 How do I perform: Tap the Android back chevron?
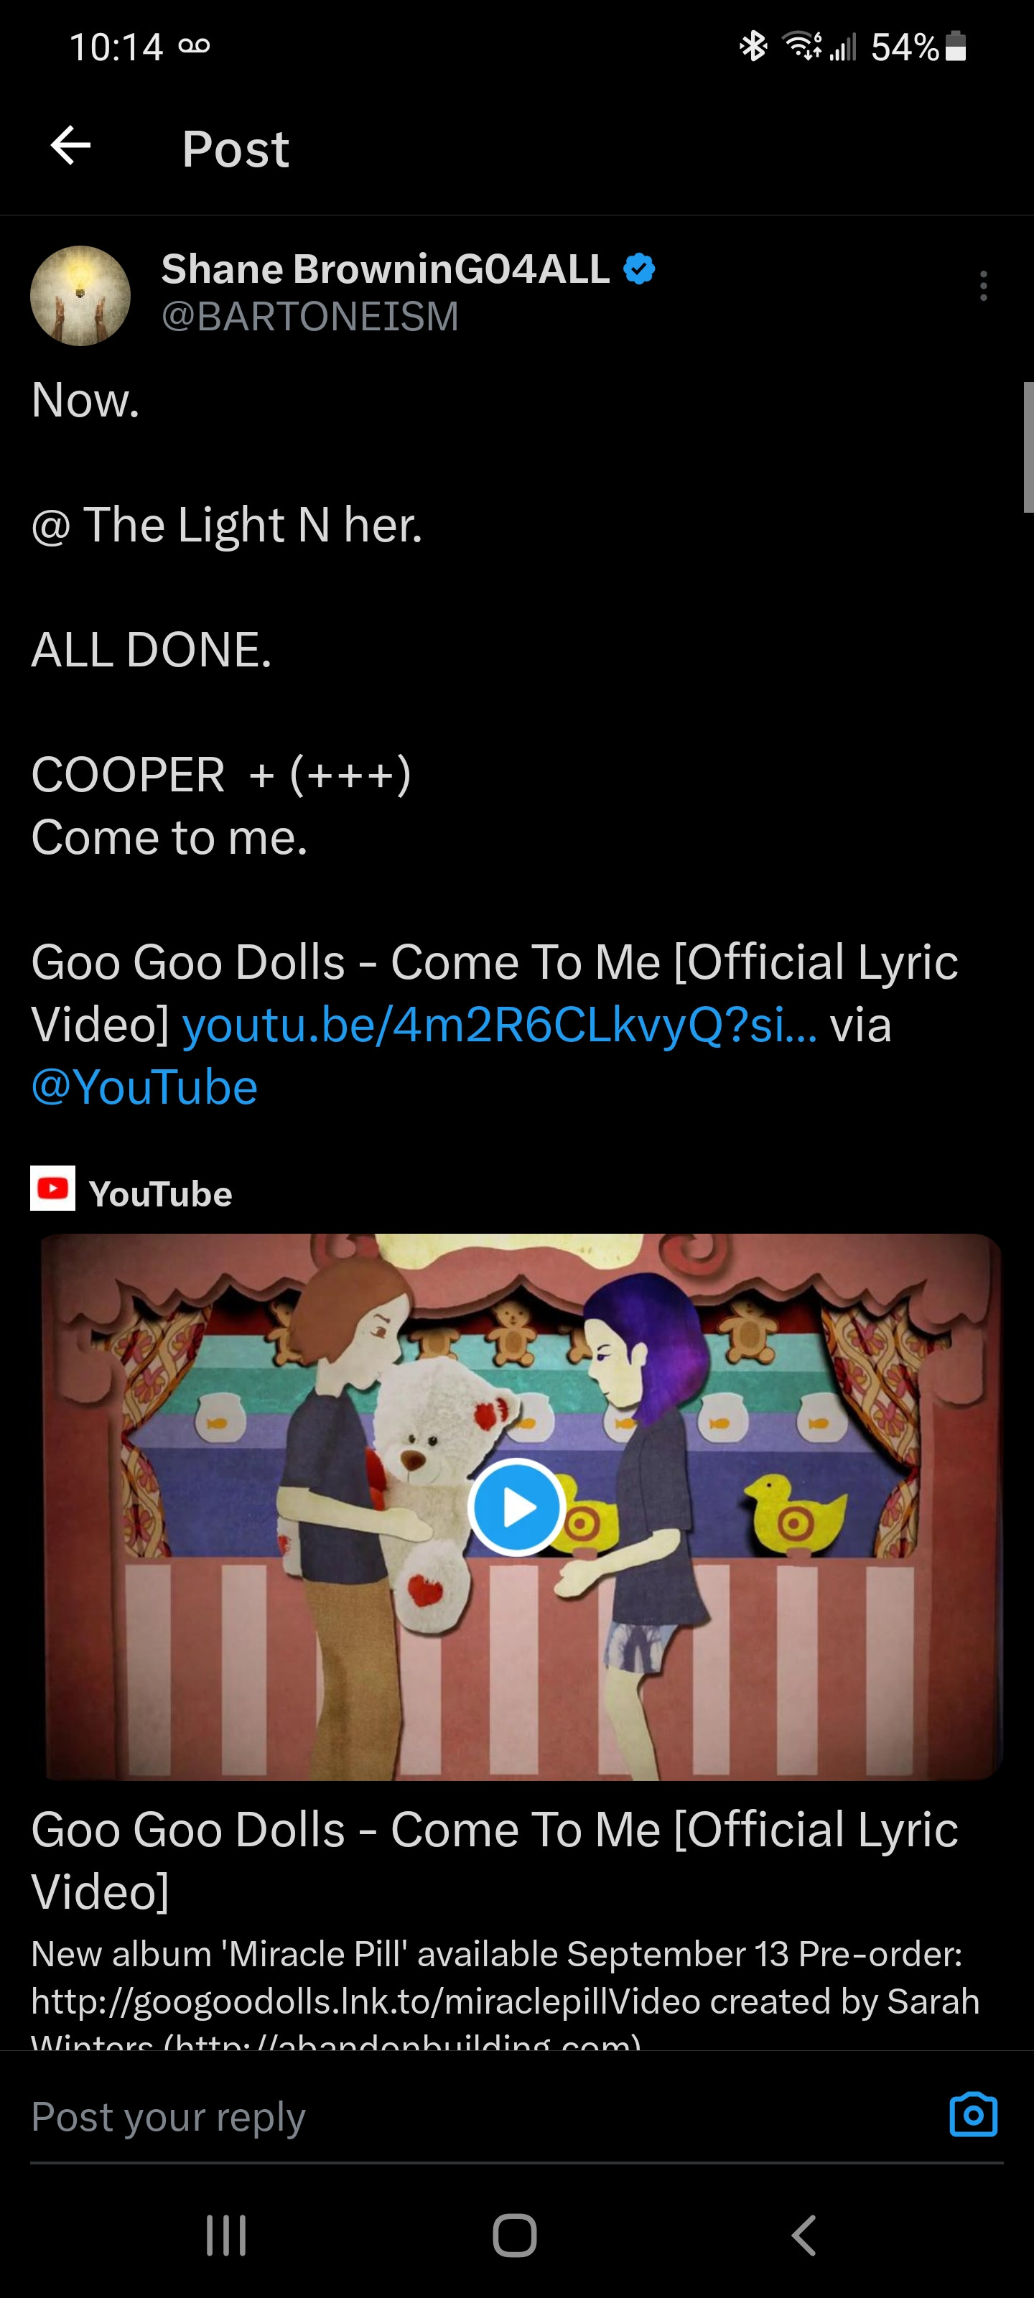[804, 2235]
